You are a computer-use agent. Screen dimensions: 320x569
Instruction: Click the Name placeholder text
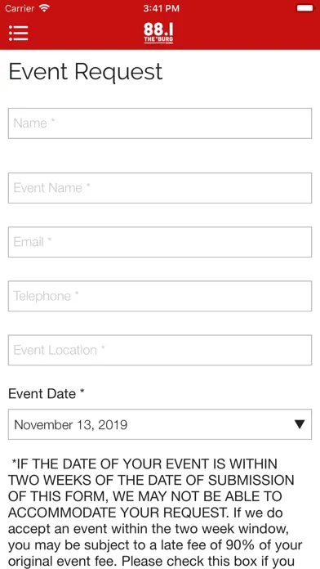point(30,123)
